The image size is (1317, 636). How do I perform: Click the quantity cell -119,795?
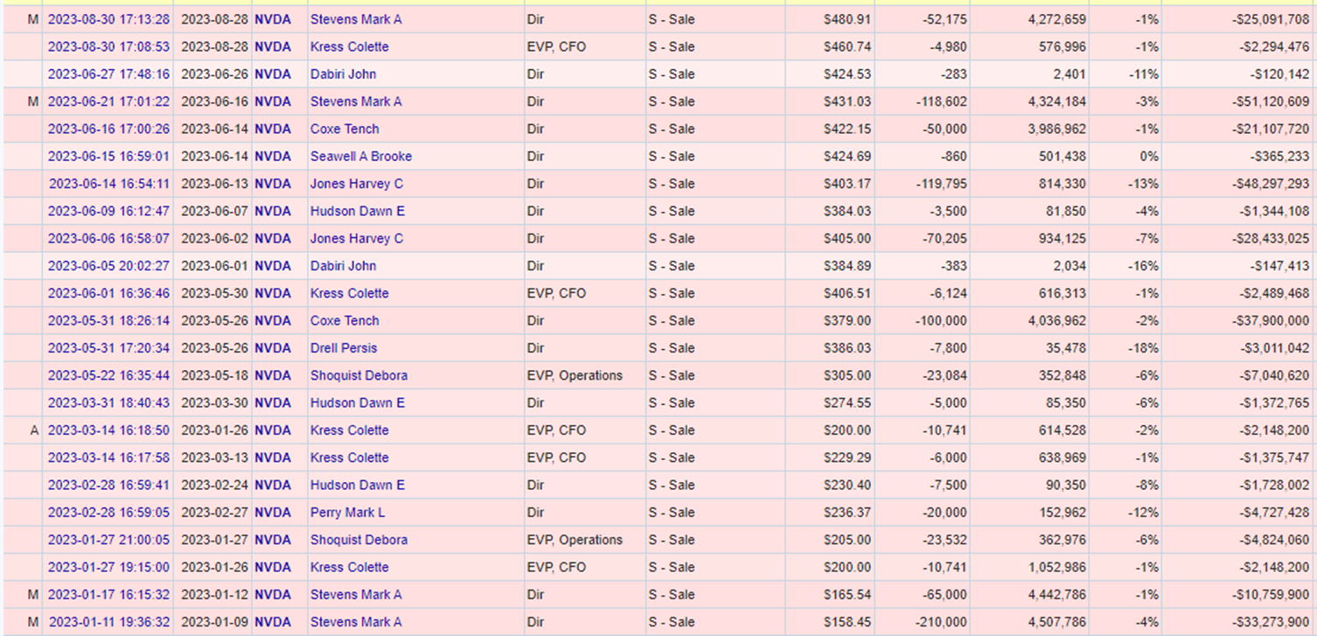pyautogui.click(x=941, y=184)
